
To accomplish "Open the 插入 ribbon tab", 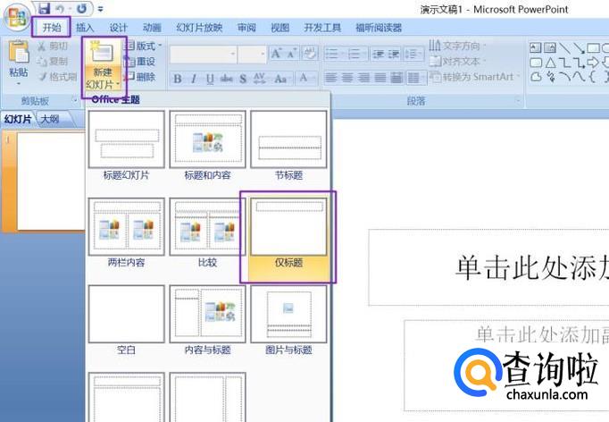I will coord(85,28).
